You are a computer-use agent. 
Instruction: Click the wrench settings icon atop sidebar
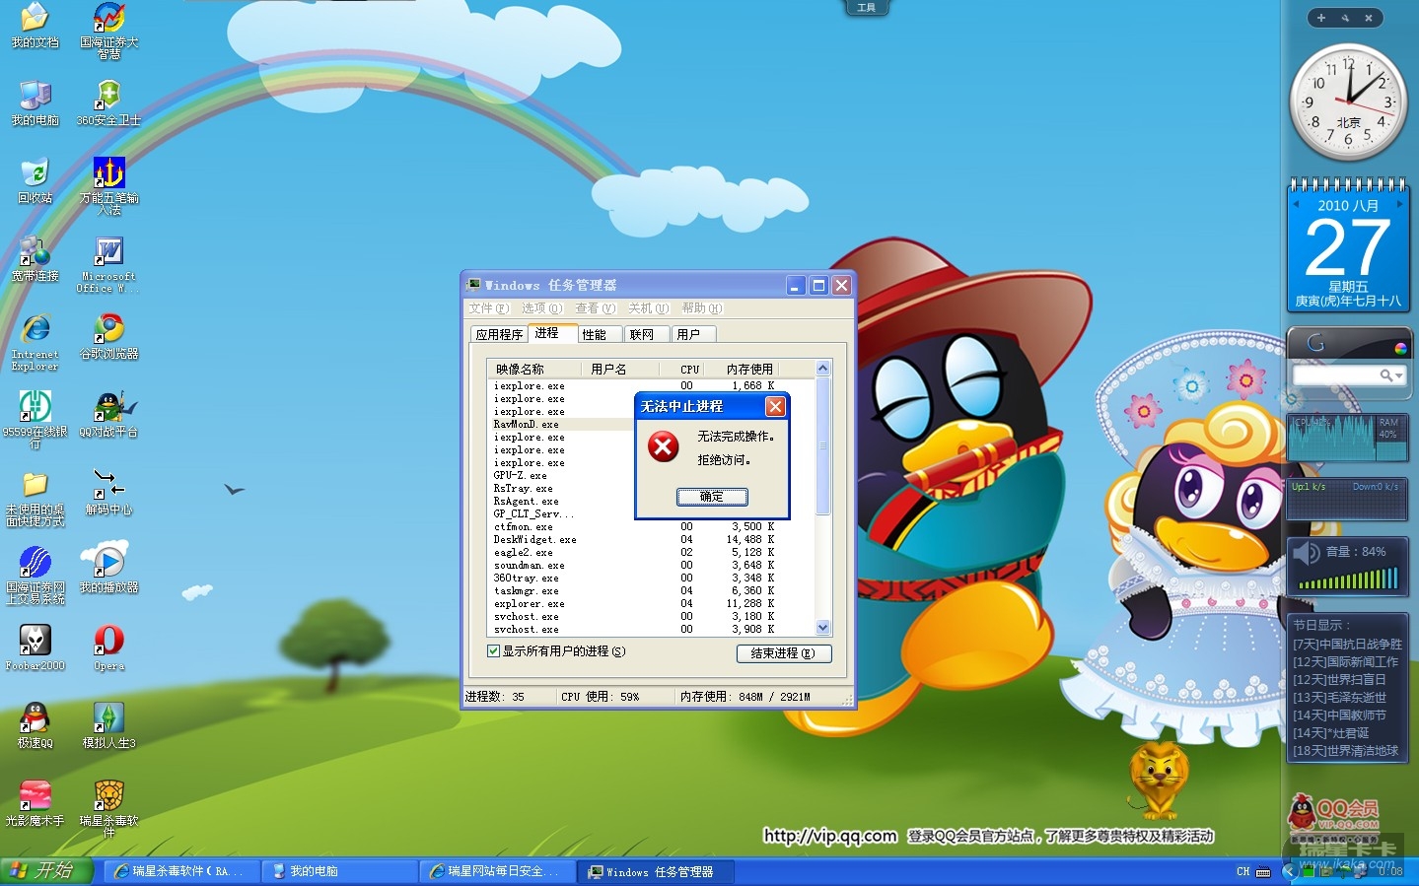[x=1345, y=18]
